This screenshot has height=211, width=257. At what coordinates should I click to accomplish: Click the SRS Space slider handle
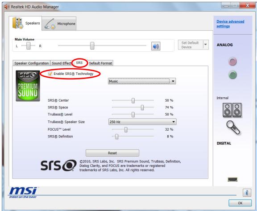click(142, 108)
